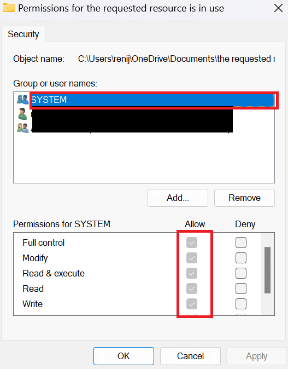Toggle Allow checkbox for Modify

192,258
